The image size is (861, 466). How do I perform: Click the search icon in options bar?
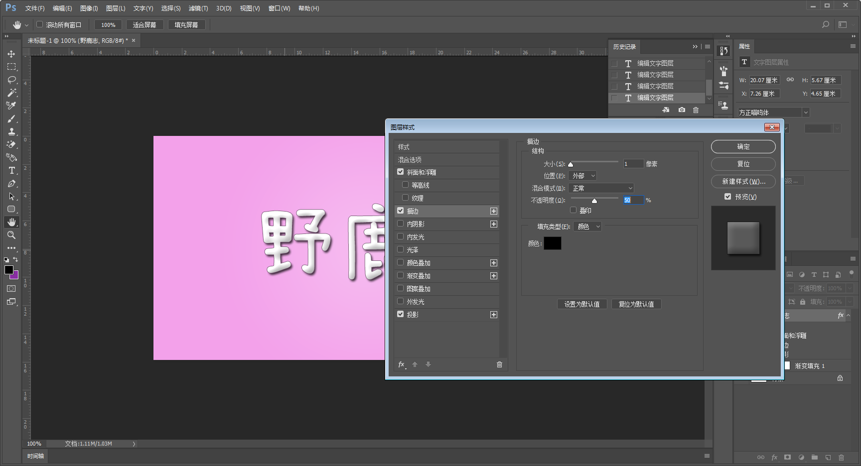826,24
